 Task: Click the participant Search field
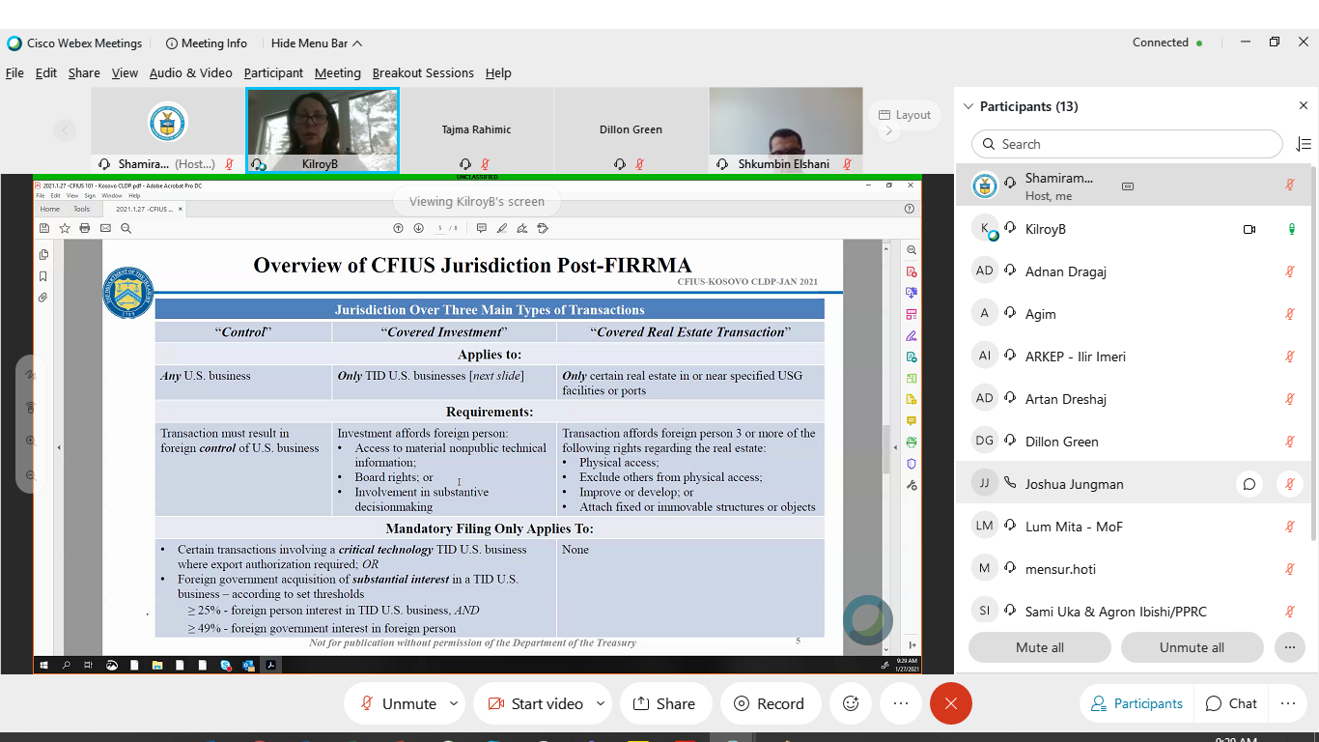[x=1126, y=144]
